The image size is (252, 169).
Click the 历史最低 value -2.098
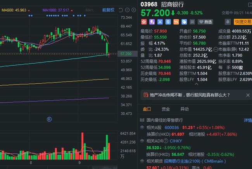[164, 80]
